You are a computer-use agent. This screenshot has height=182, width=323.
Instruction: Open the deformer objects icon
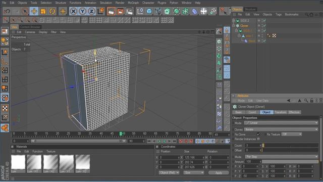point(194,11)
